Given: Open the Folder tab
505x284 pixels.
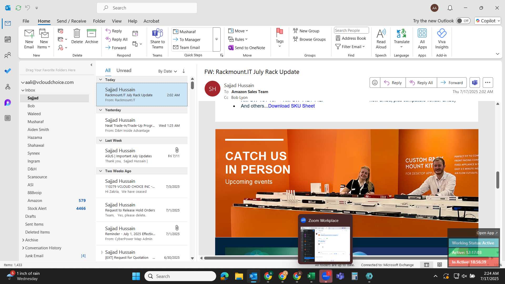Looking at the screenshot, I should pyautogui.click(x=99, y=21).
